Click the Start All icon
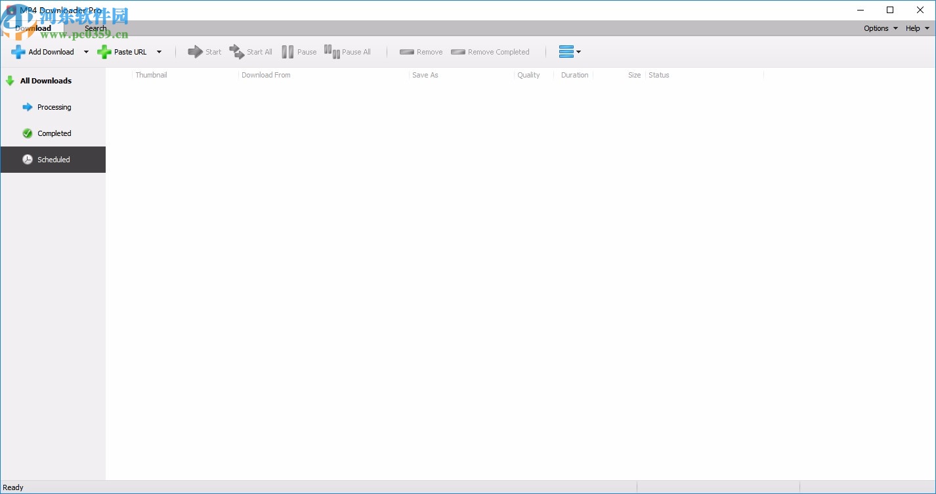Screen dimensions: 936x494 pos(236,51)
